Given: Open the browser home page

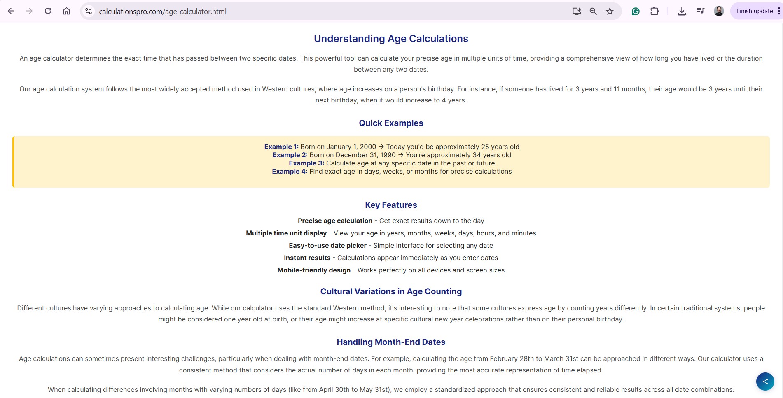Looking at the screenshot, I should 66,11.
